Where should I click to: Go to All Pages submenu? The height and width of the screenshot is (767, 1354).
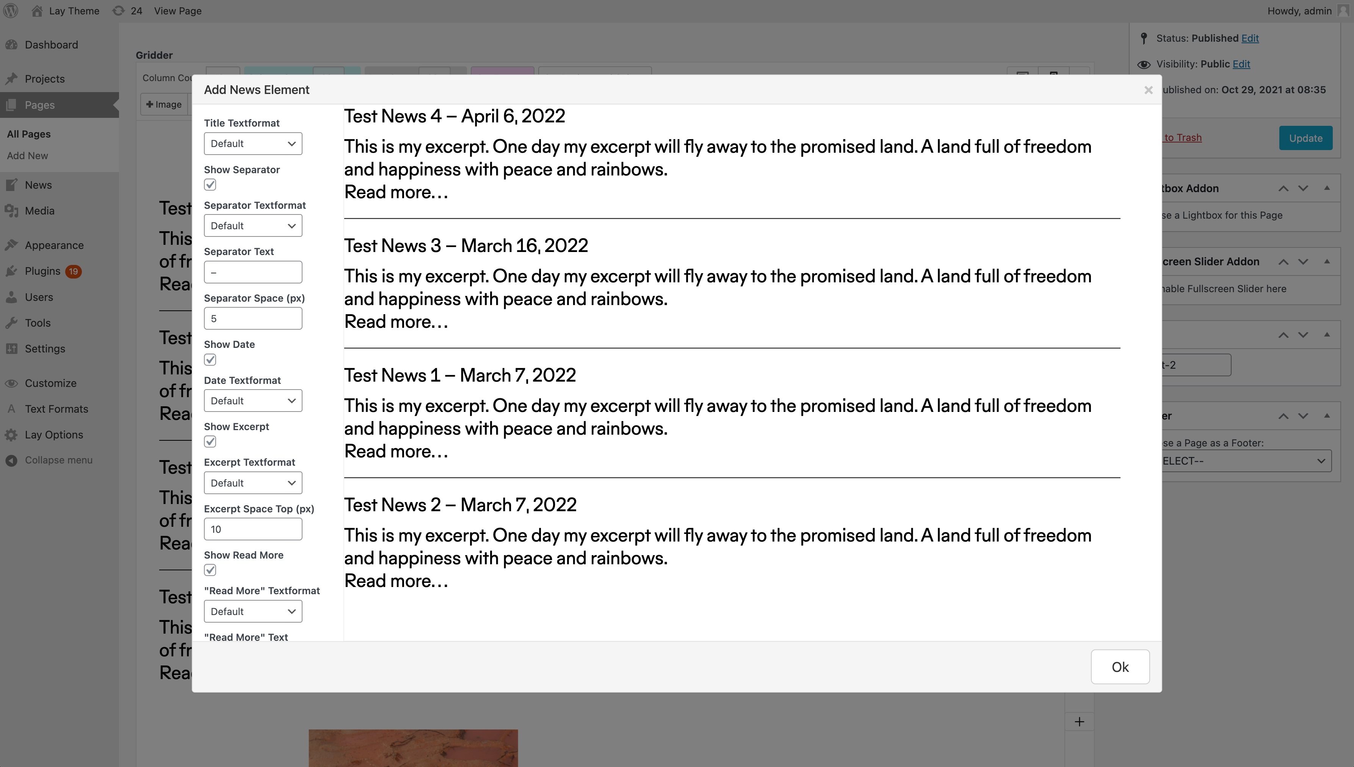[29, 134]
